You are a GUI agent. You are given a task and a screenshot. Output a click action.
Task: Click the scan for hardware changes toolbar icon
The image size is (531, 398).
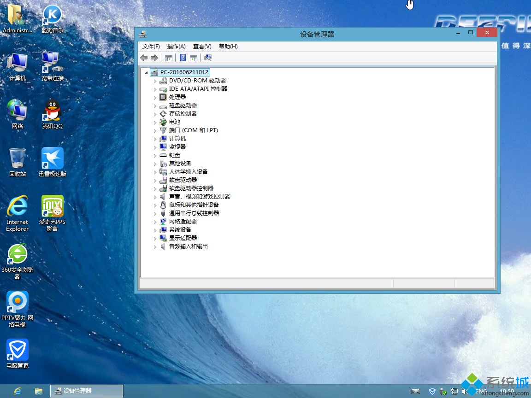pyautogui.click(x=207, y=57)
